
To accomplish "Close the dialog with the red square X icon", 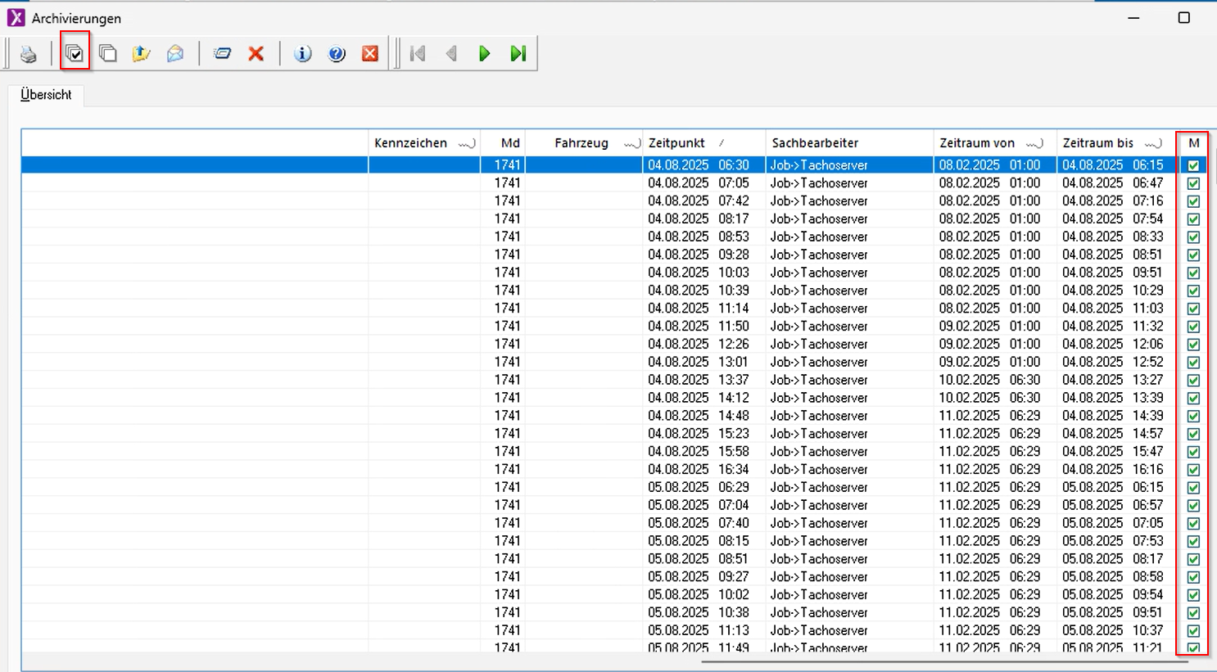I will click(370, 54).
